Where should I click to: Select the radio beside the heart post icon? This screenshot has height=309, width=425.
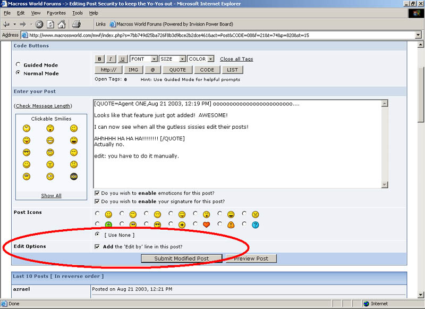(195, 224)
